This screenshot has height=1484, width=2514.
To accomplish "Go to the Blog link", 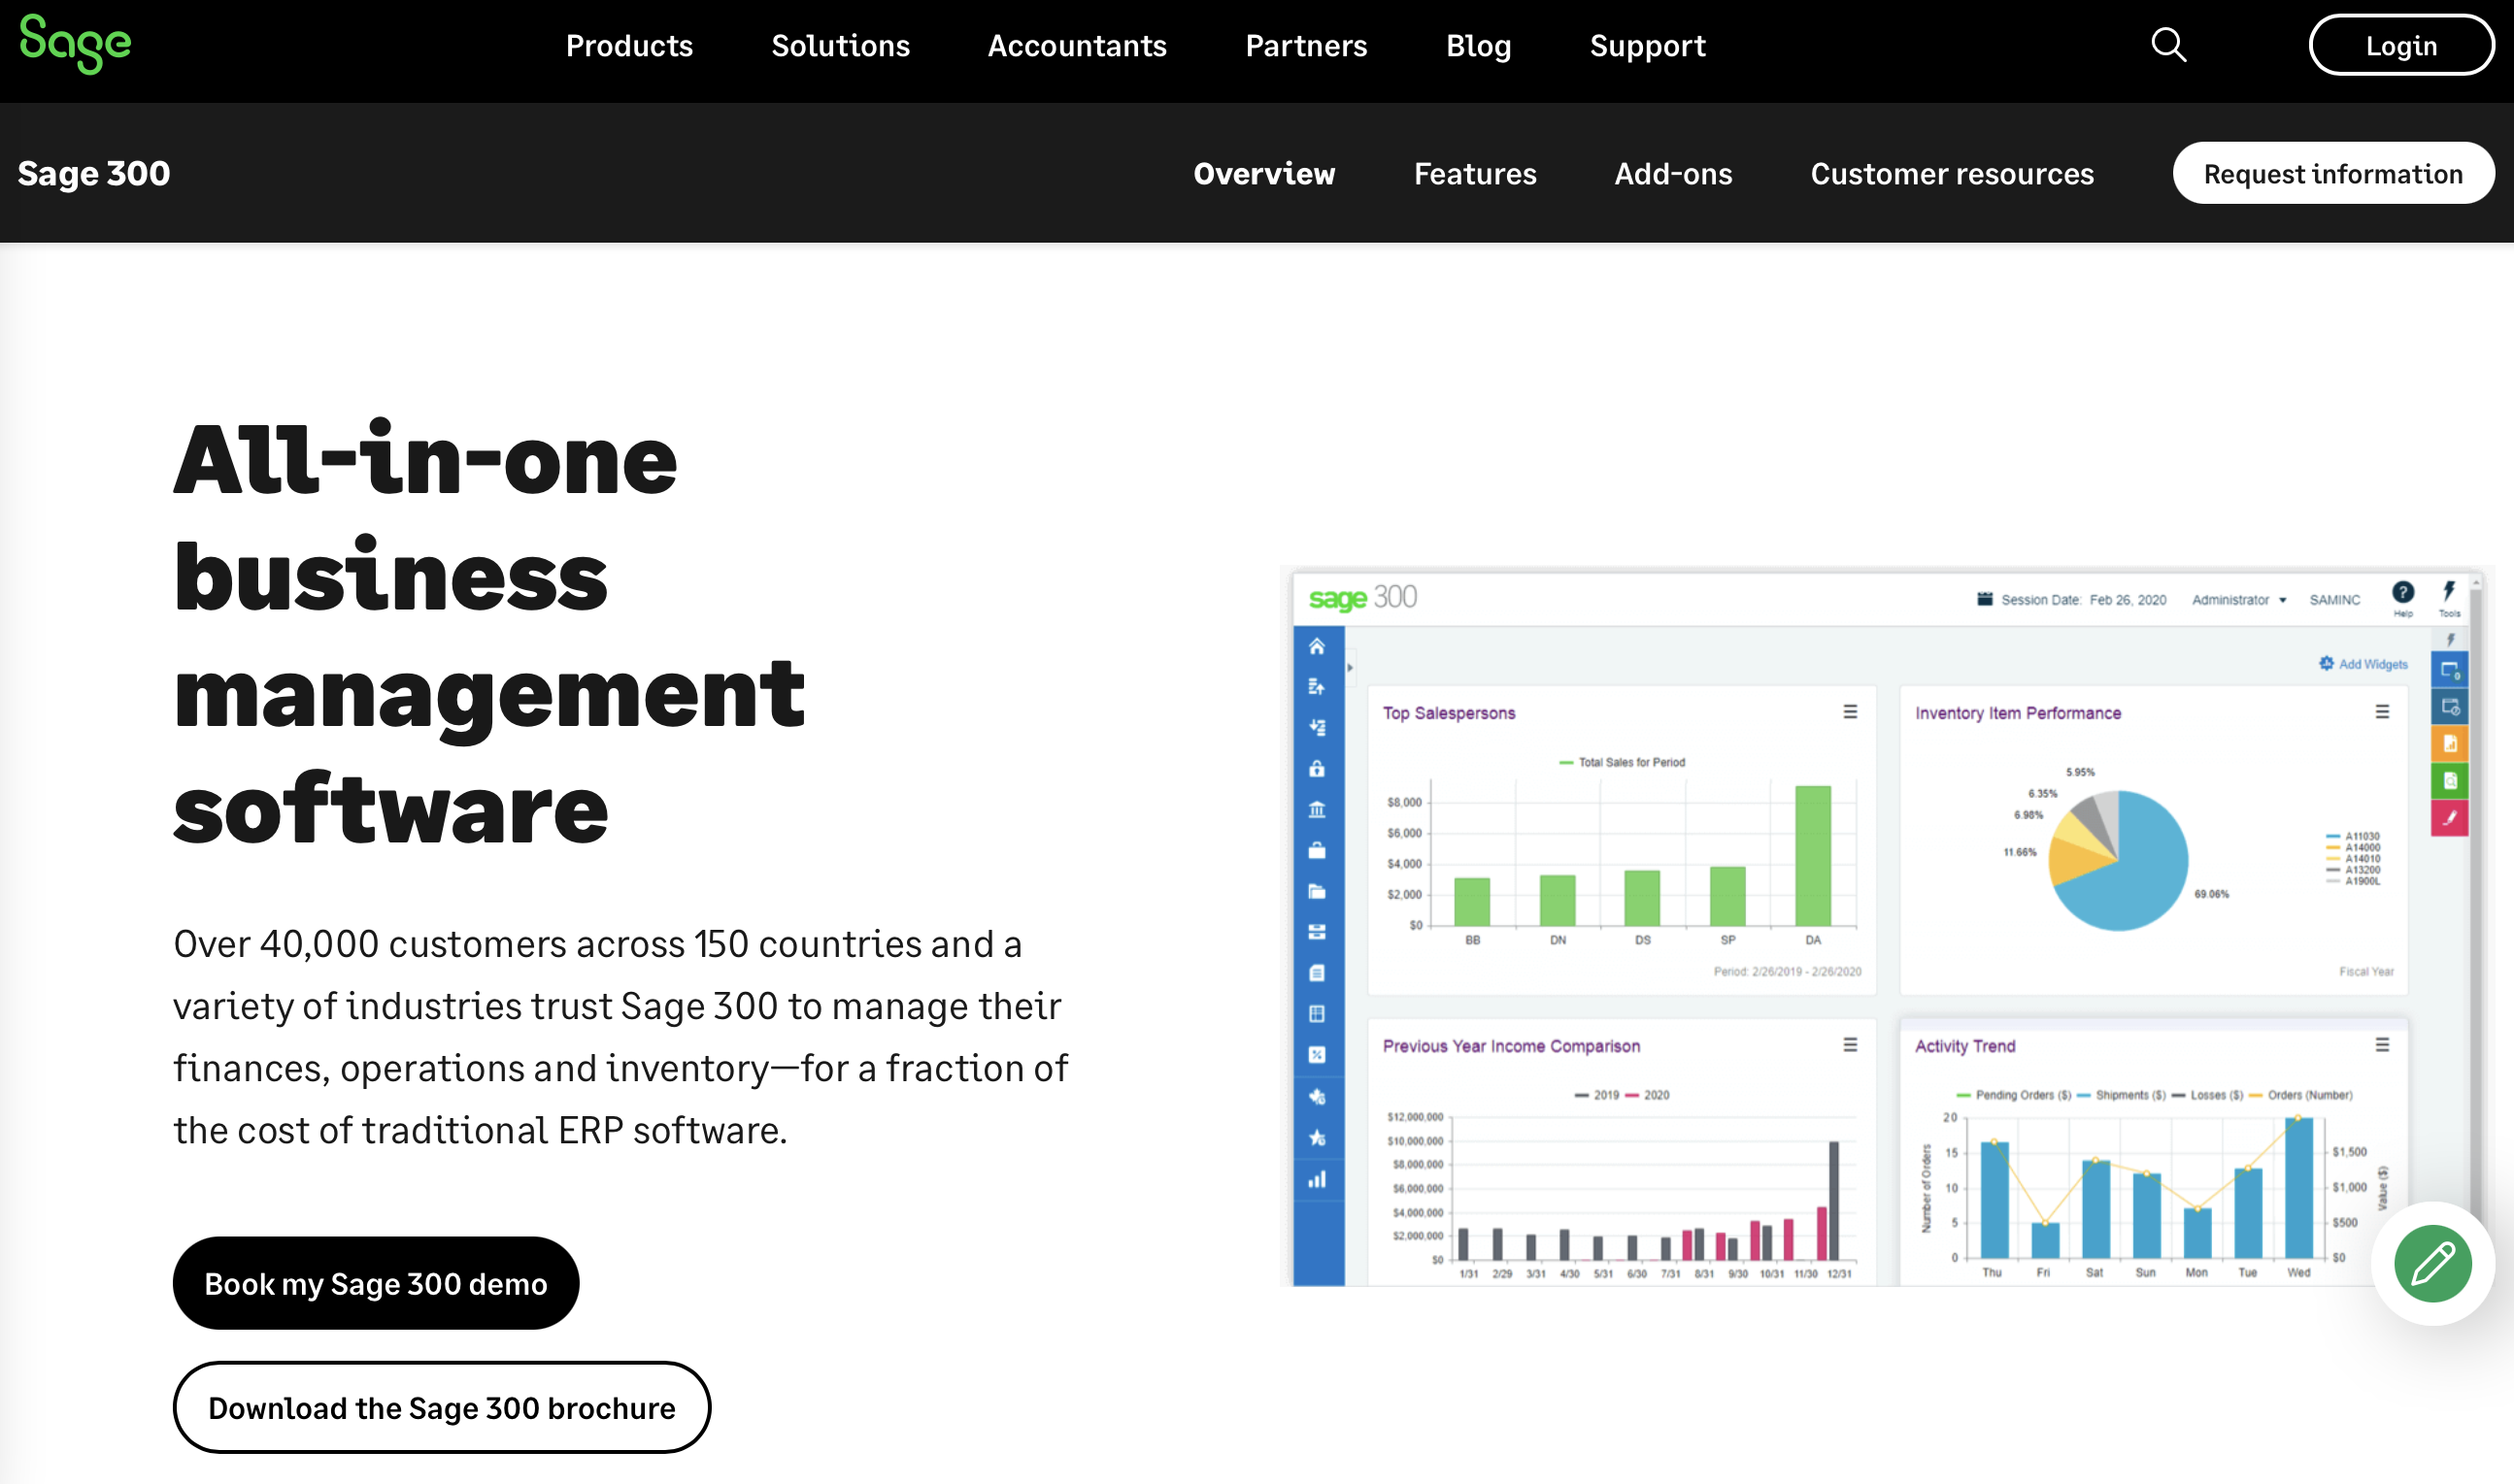I will 1479,46.
